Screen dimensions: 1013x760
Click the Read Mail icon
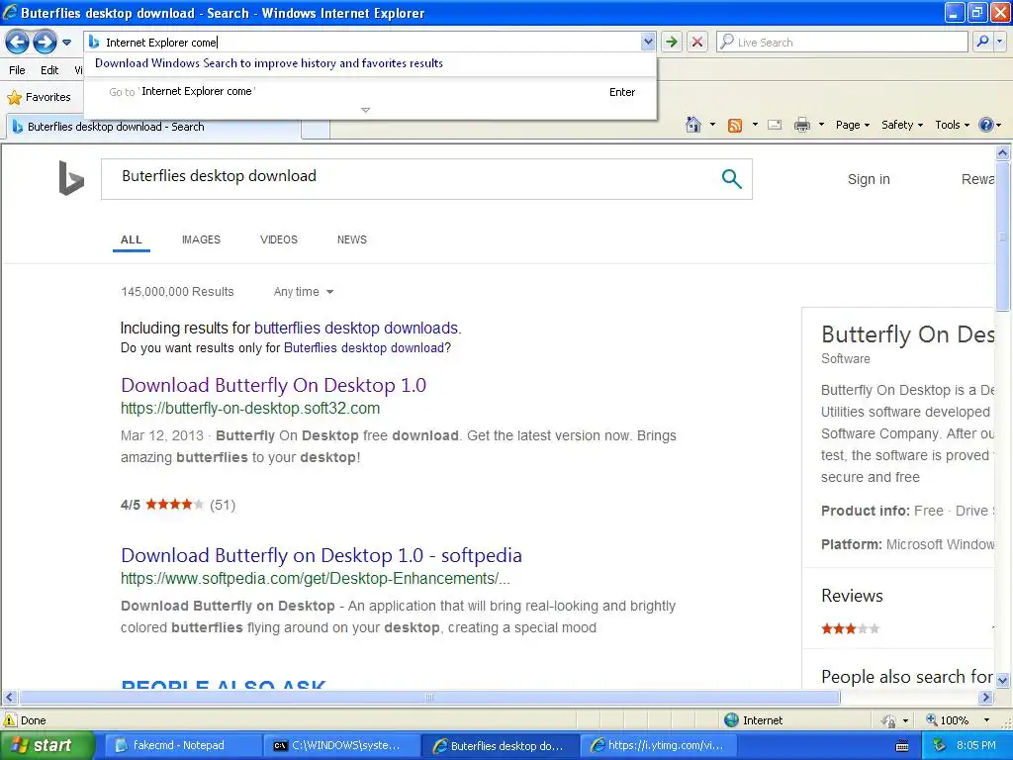(775, 125)
